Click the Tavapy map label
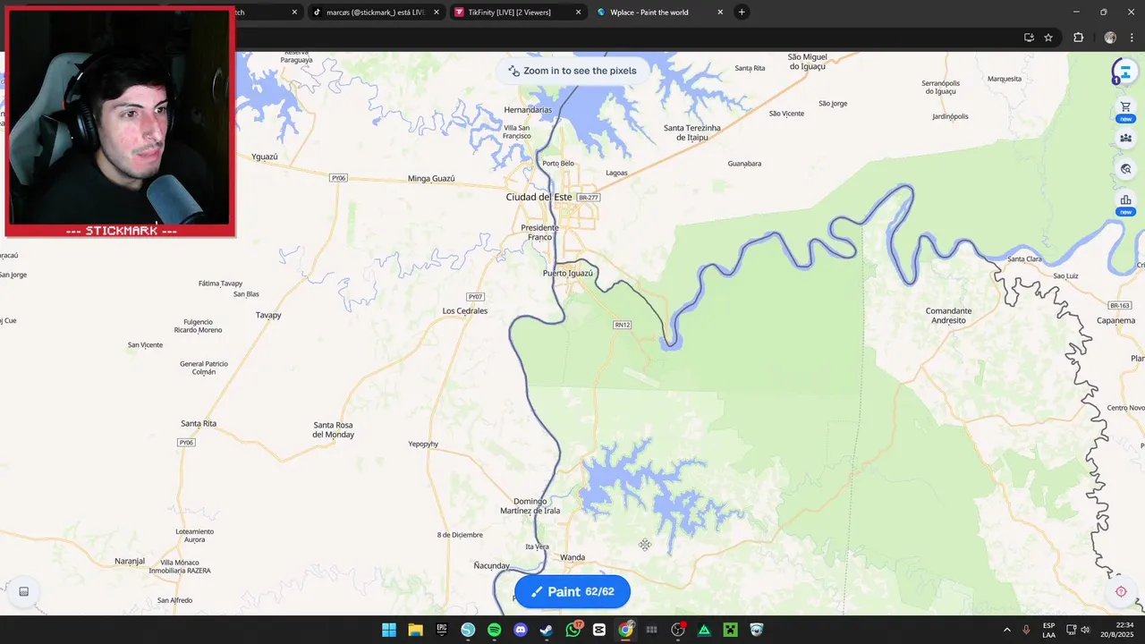Image resolution: width=1145 pixels, height=644 pixels. click(x=268, y=316)
